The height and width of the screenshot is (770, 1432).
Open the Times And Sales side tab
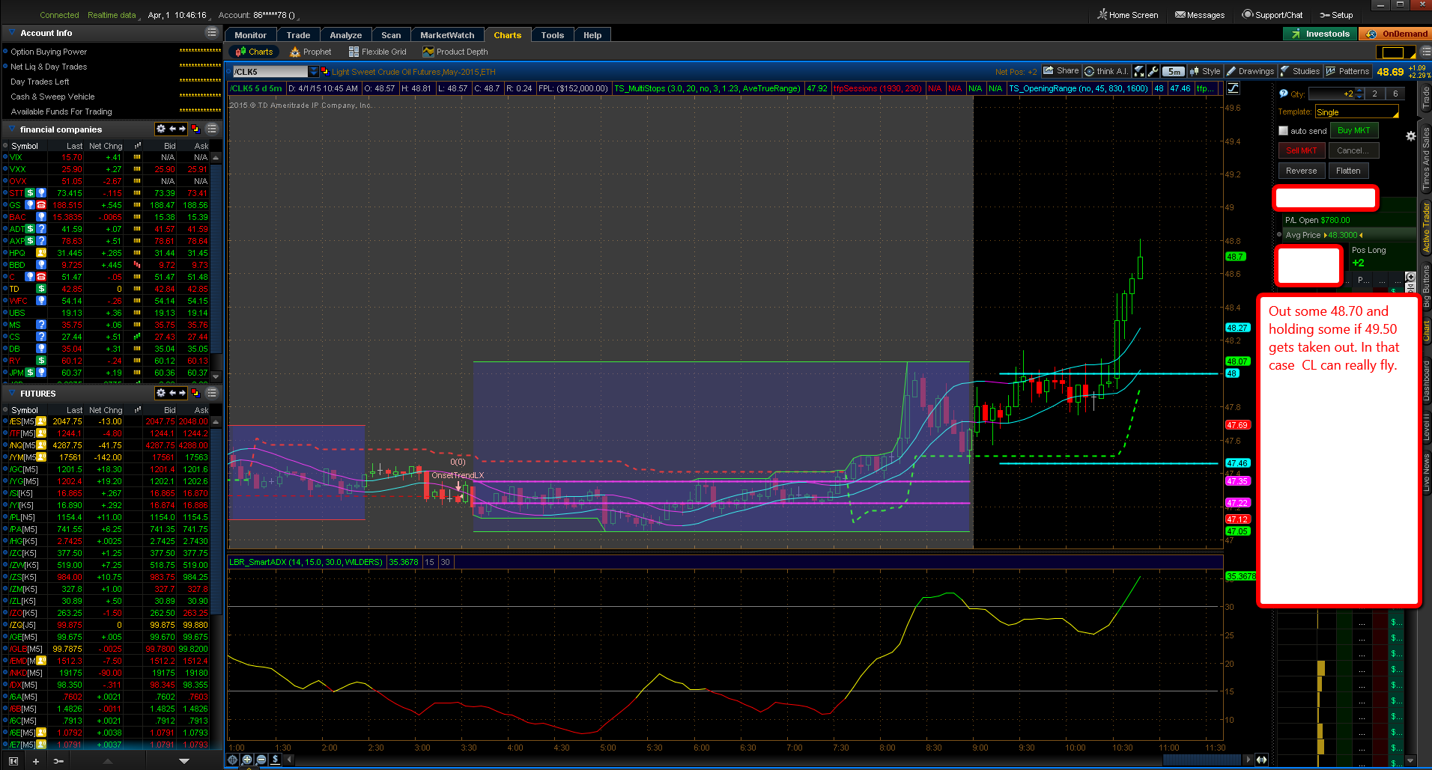click(x=1425, y=159)
